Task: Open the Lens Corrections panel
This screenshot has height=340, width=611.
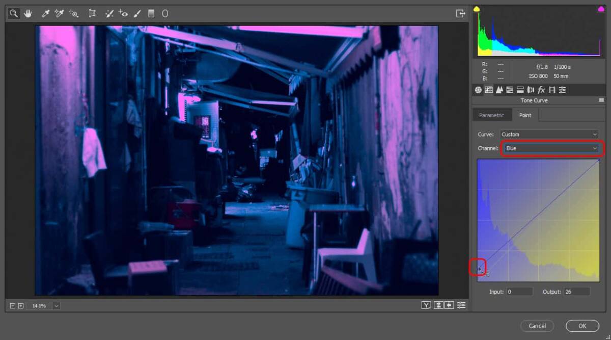Action: pyautogui.click(x=531, y=90)
